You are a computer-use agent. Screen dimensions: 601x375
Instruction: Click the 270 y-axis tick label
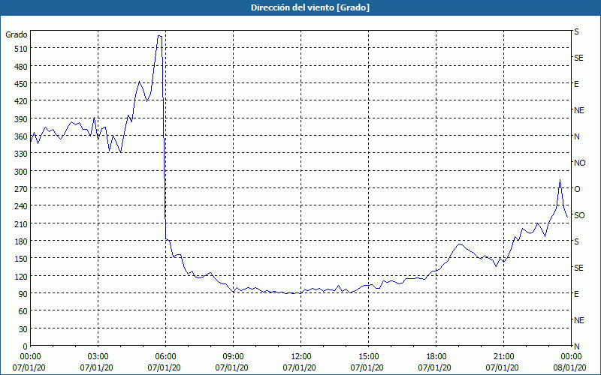click(21, 189)
